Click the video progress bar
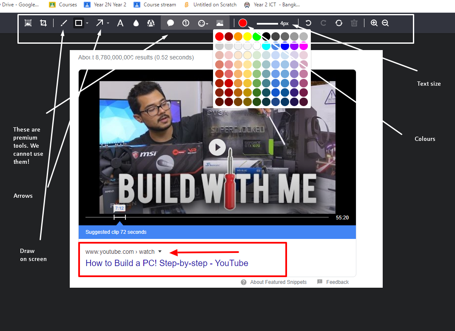Image resolution: width=455 pixels, height=331 pixels. (207, 217)
